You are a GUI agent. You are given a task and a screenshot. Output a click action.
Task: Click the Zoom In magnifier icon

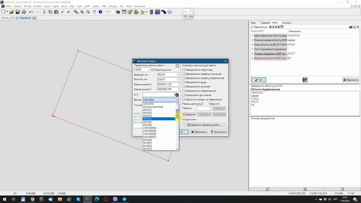point(82,12)
